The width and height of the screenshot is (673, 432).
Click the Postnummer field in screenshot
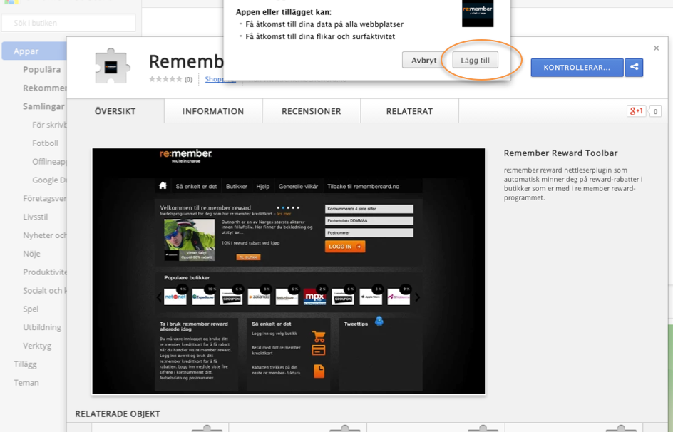pos(369,232)
